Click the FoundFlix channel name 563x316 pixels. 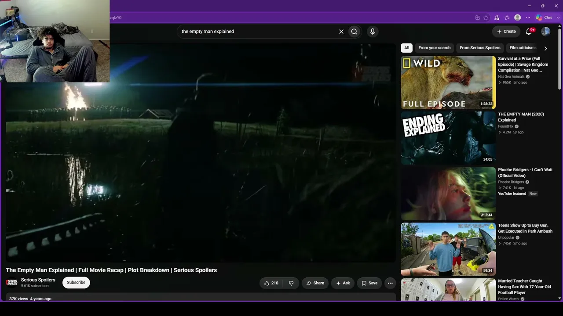505,126
